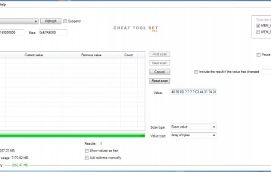The width and height of the screenshot is (271, 172).
Task: Click the Results count value 1
Action: coord(101,144)
